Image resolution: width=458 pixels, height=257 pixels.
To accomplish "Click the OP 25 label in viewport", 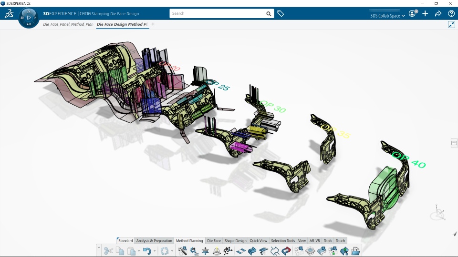I will coord(218,85).
